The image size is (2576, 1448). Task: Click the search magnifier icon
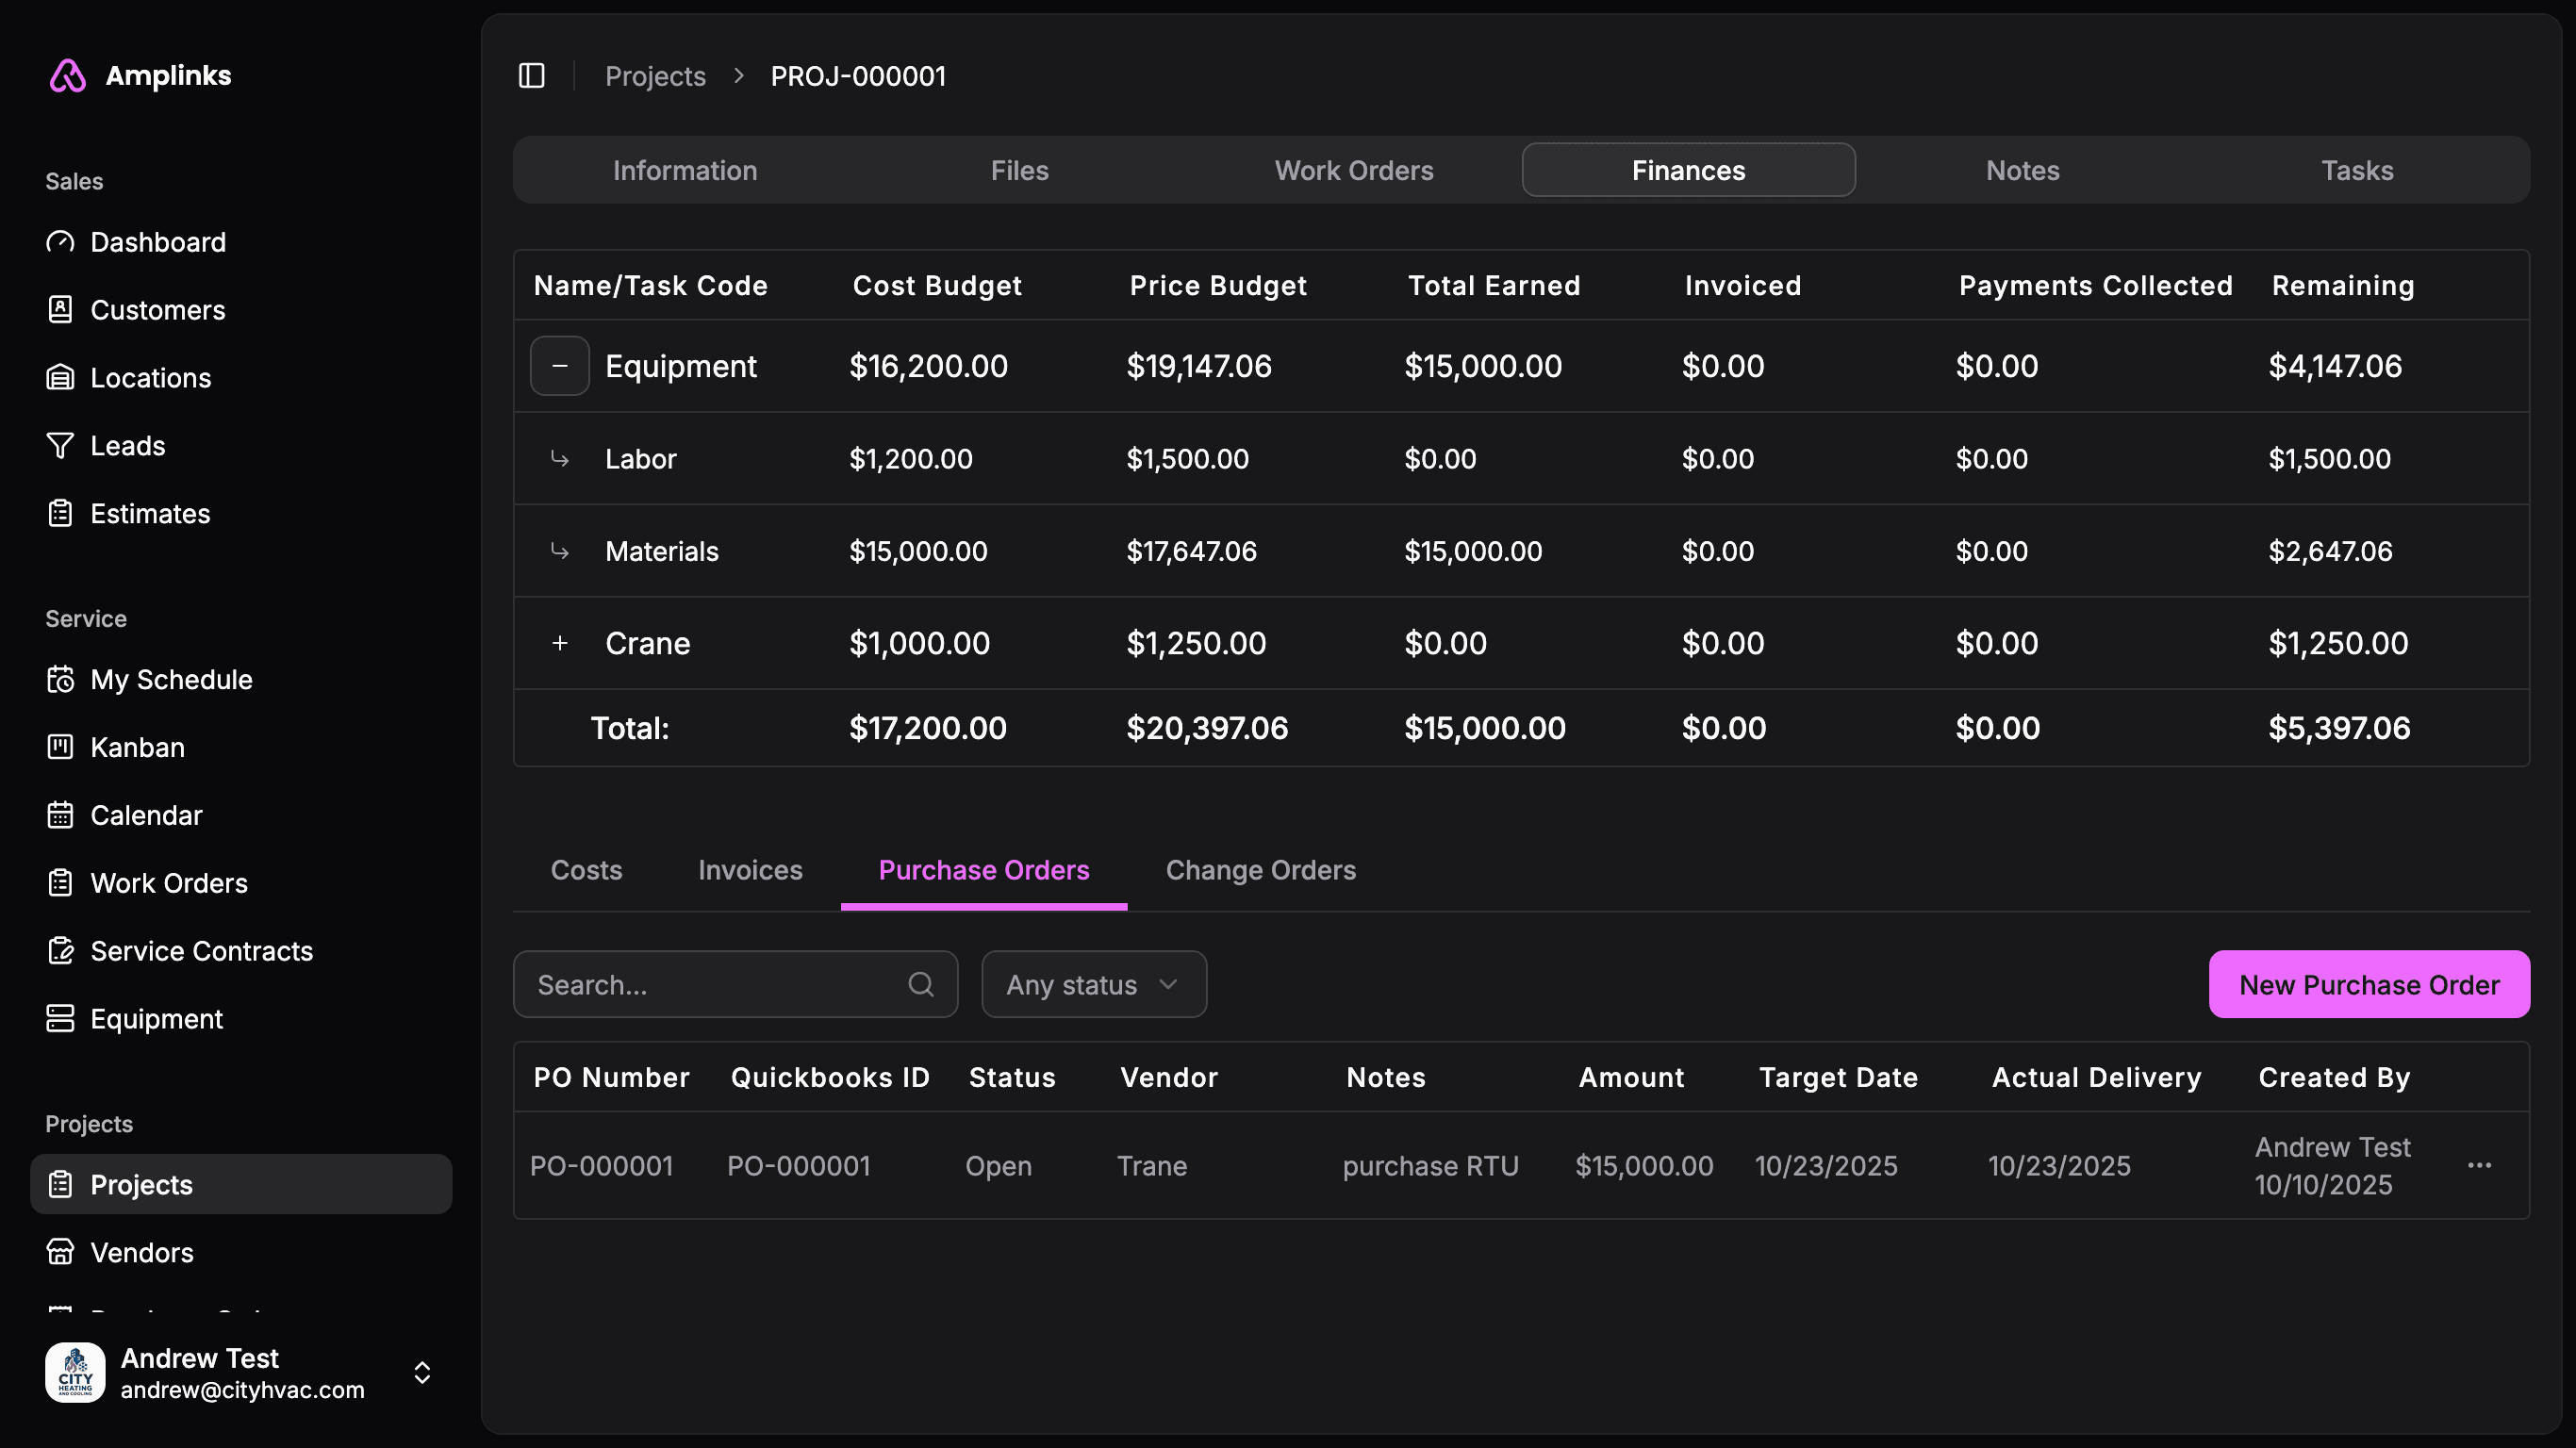[x=920, y=985]
